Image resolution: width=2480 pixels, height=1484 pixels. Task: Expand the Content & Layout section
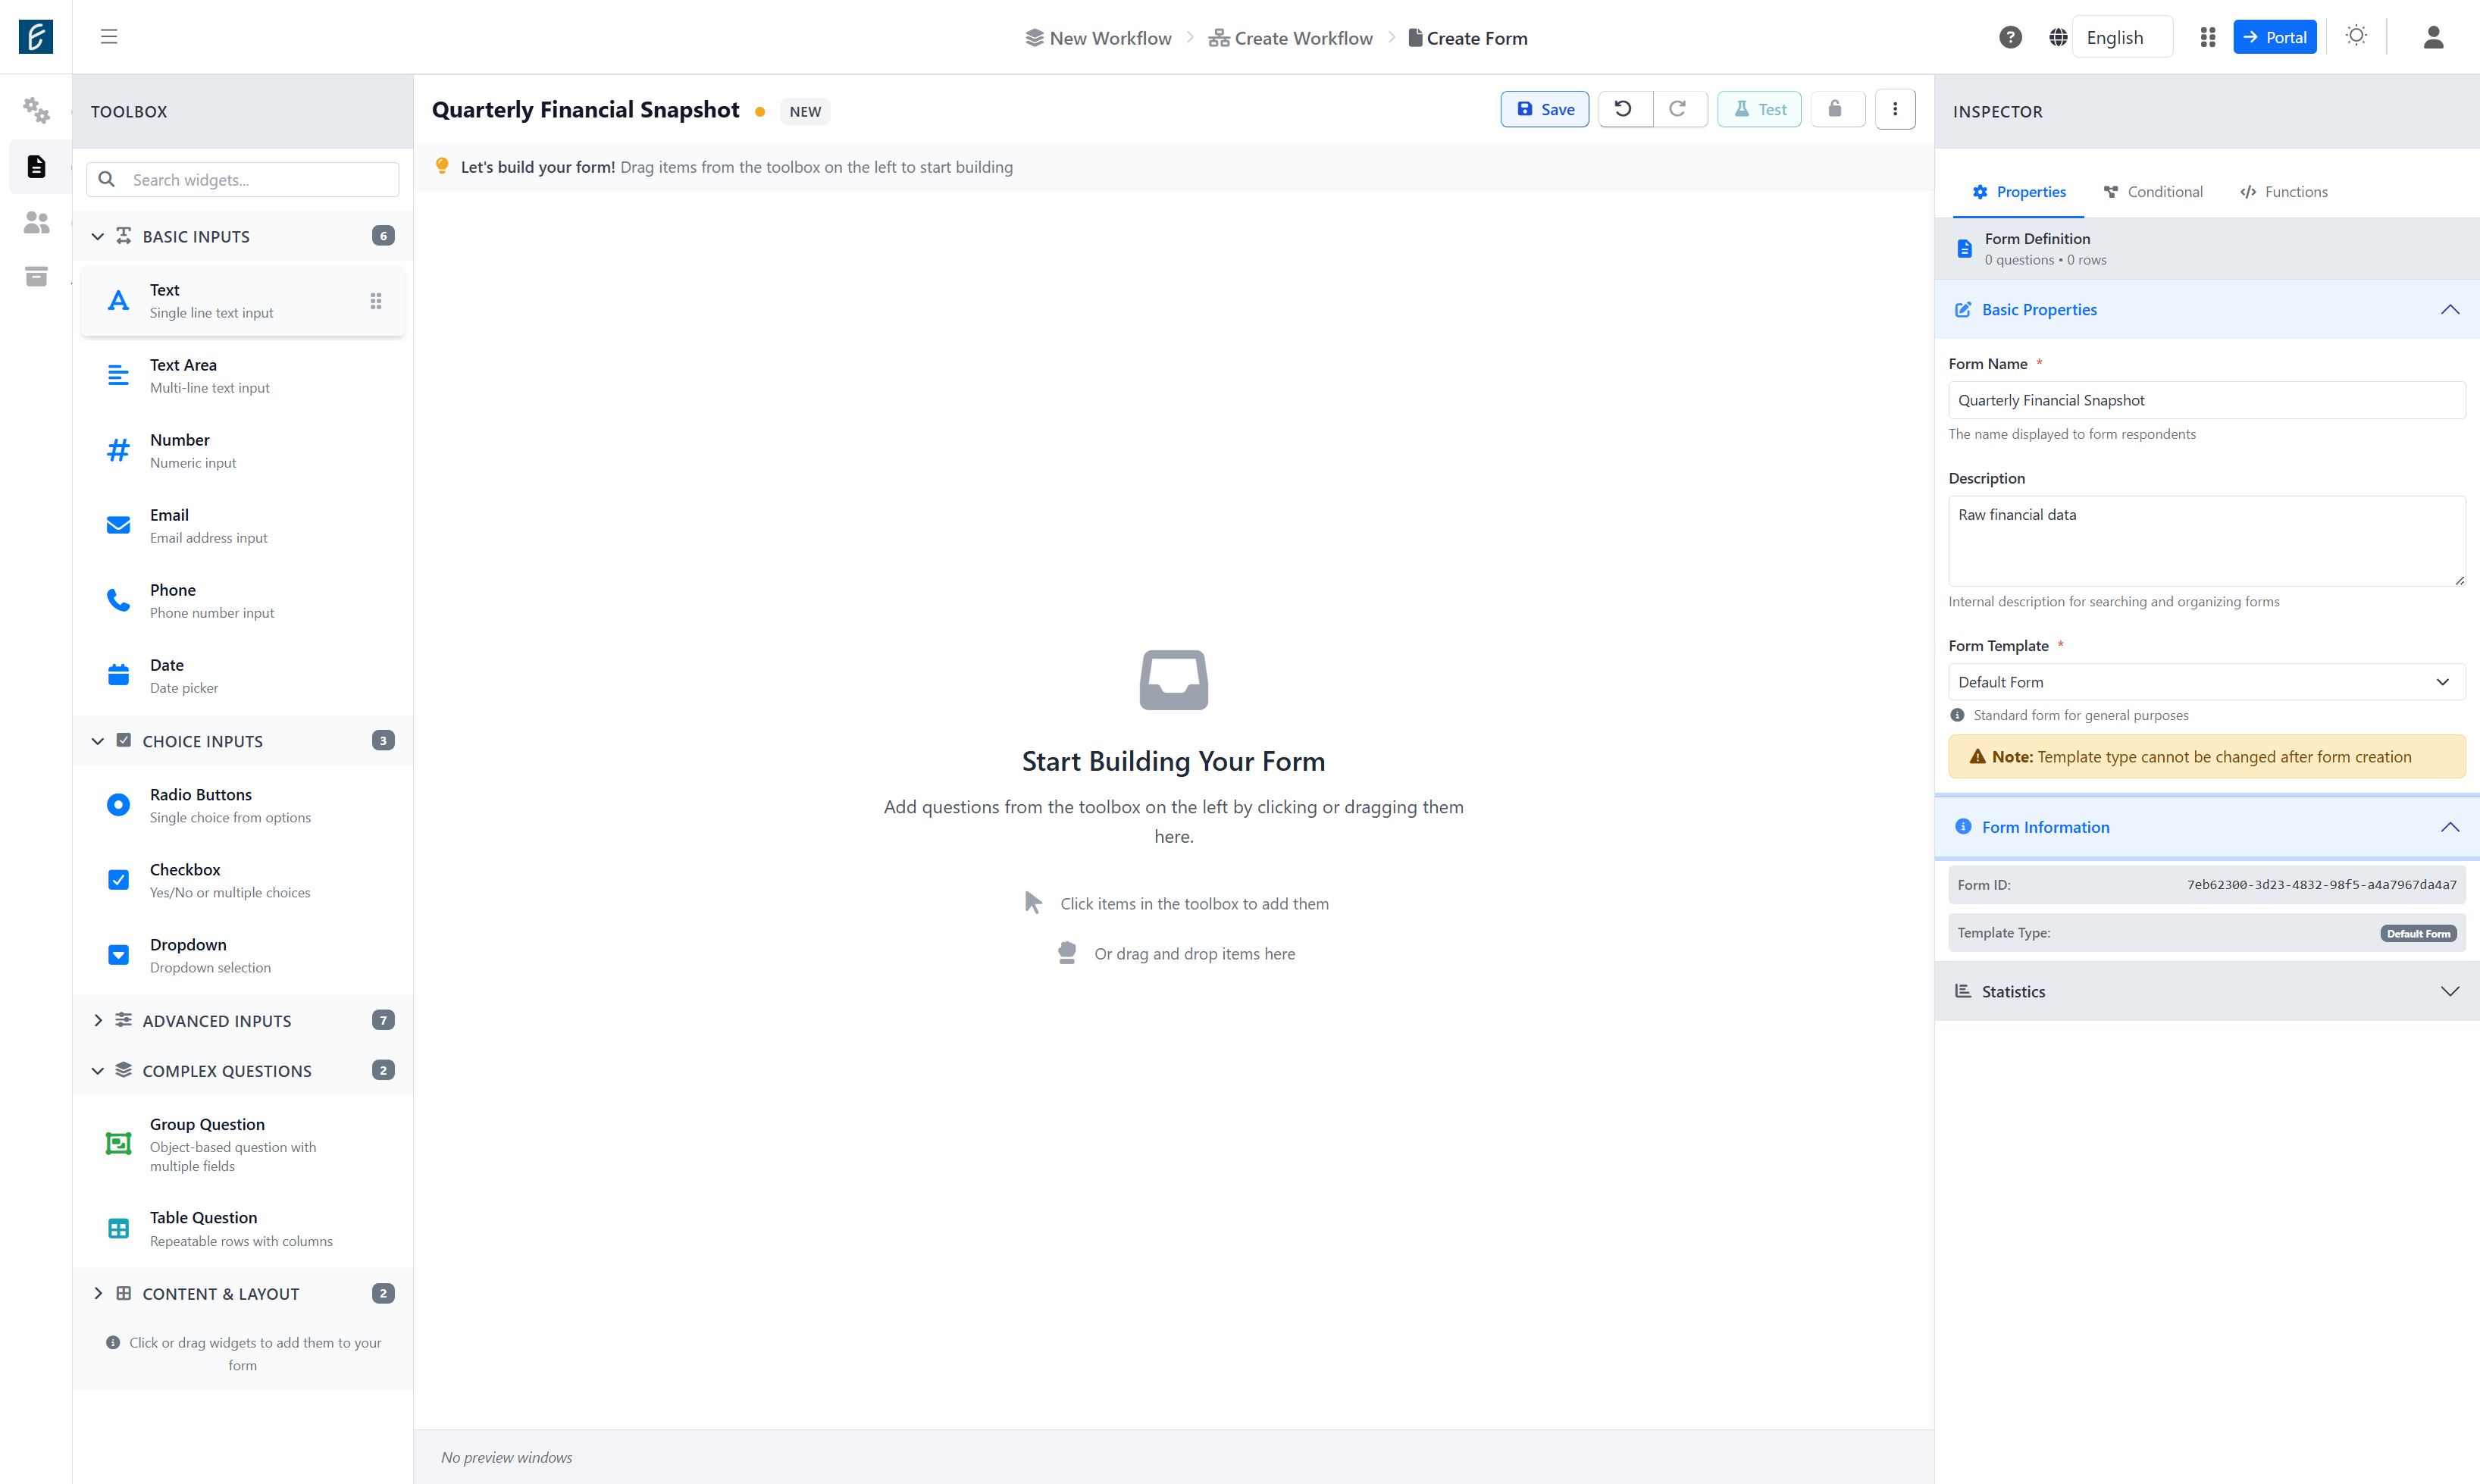click(242, 1293)
